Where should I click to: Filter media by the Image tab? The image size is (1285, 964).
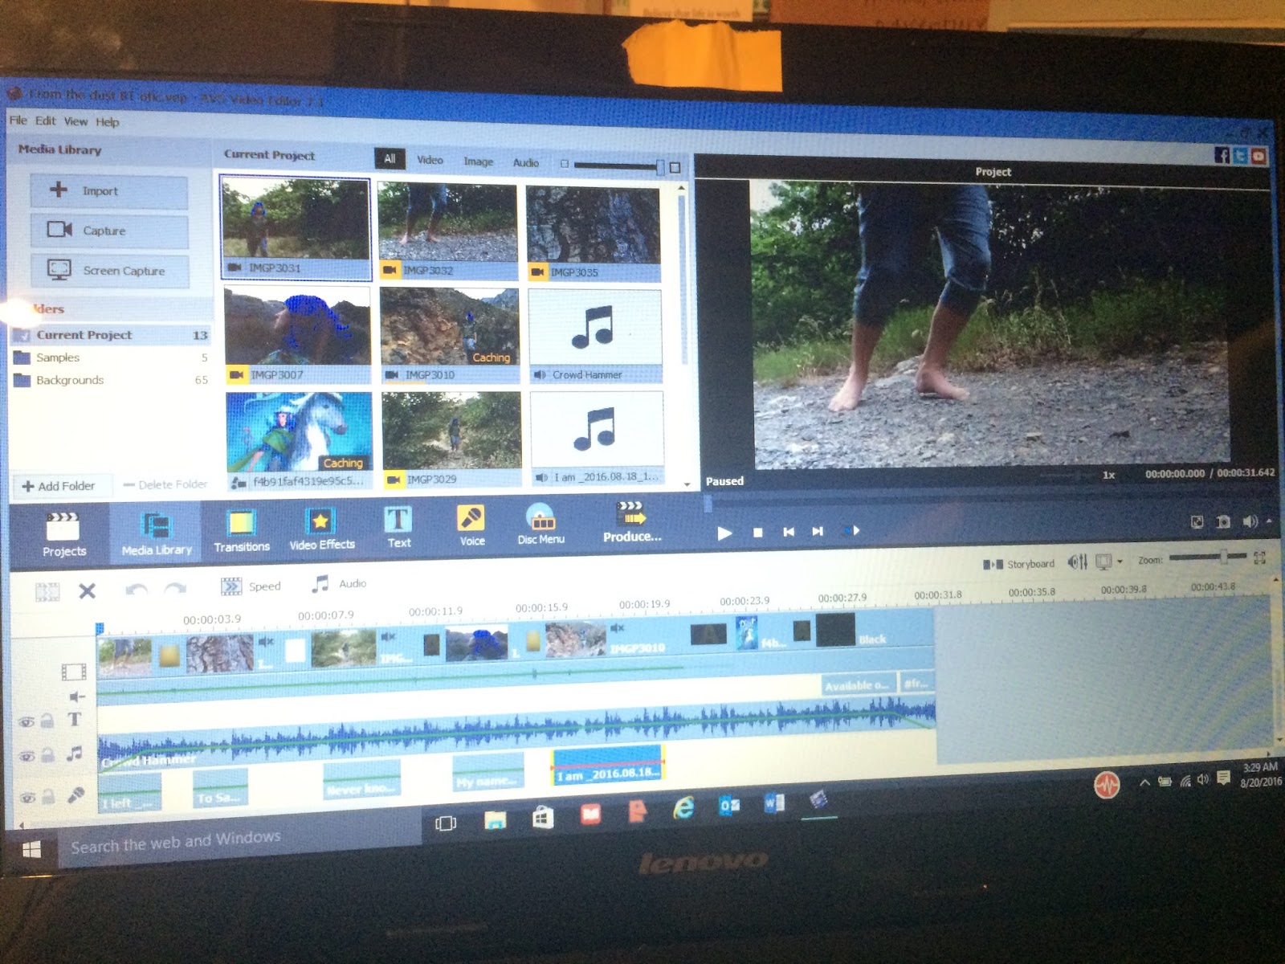(478, 161)
